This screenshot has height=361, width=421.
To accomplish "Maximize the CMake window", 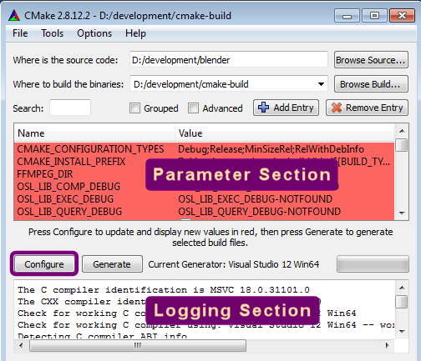I will [x=374, y=16].
